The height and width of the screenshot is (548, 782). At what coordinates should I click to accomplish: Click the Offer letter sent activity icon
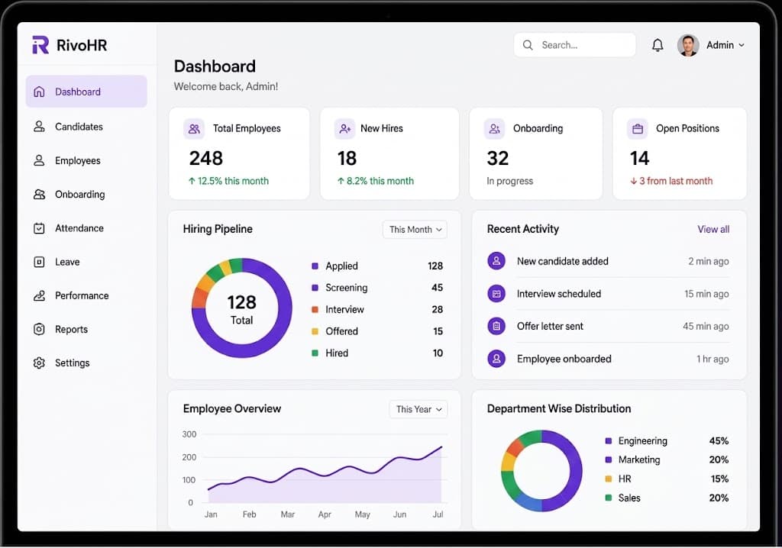click(496, 326)
